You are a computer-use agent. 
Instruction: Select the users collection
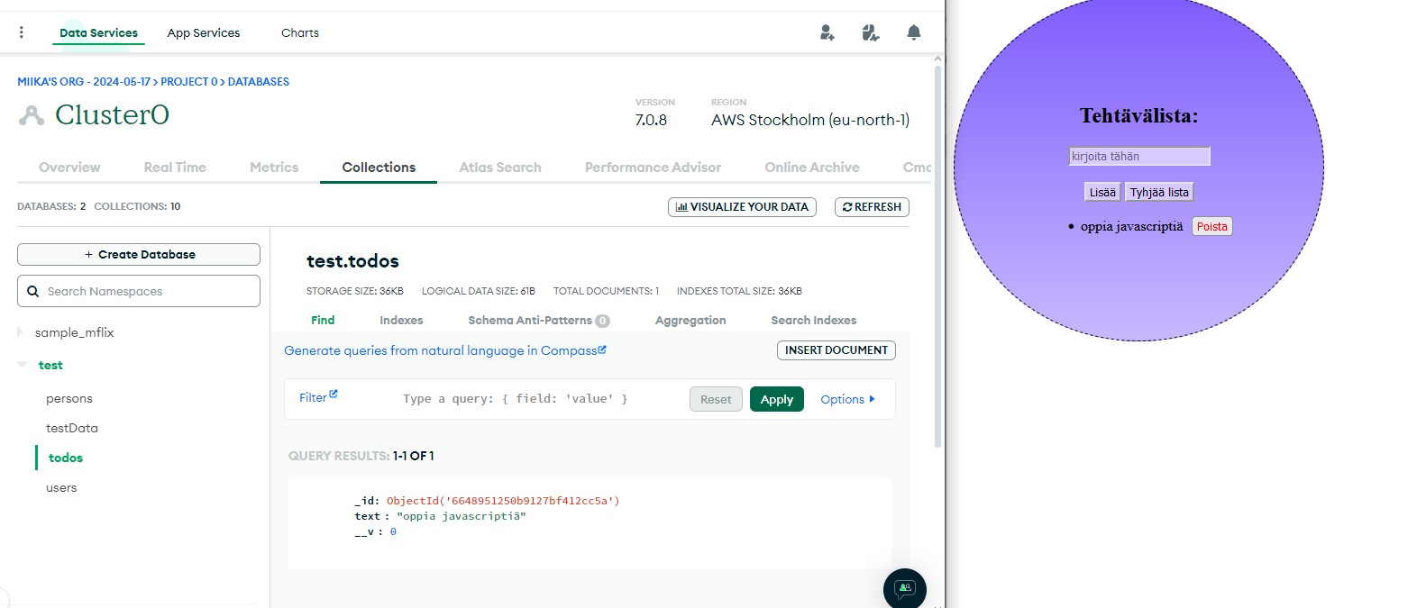[61, 487]
